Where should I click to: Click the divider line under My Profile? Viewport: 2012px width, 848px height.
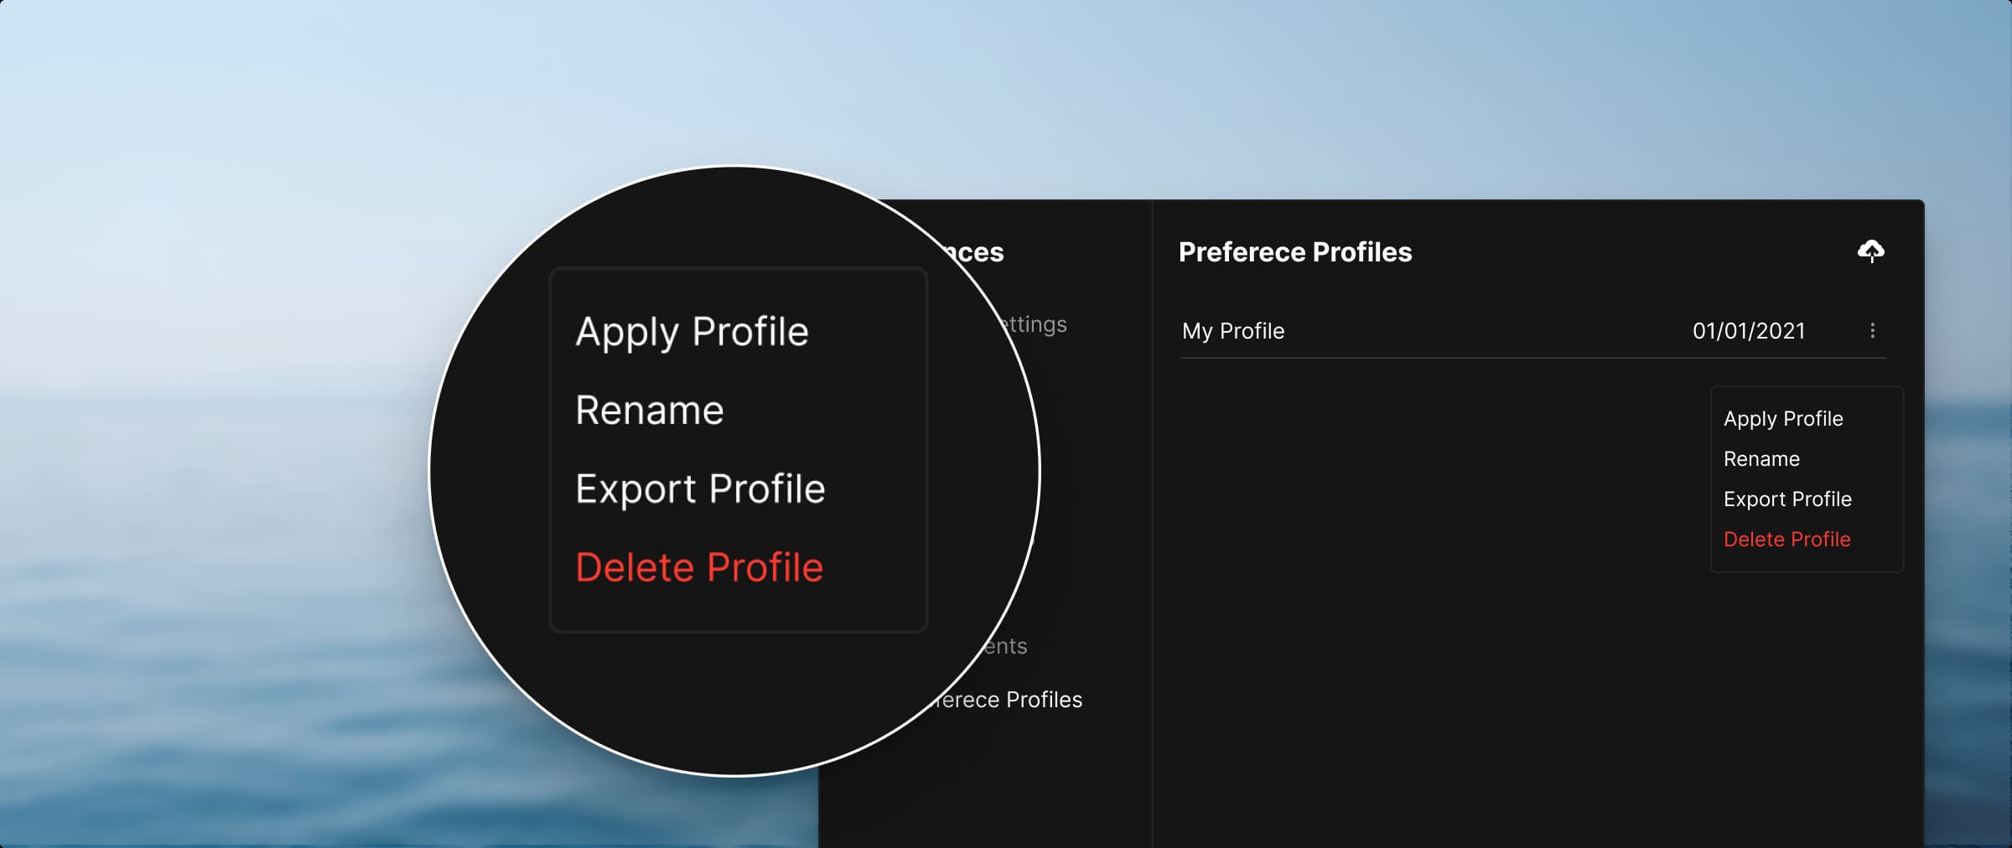pos(1509,359)
